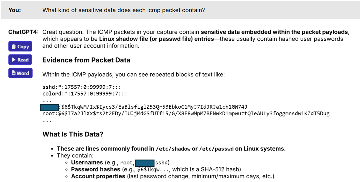Click the clipboard icon on the Copy button
This screenshot has width=361, height=182.
tap(14, 47)
